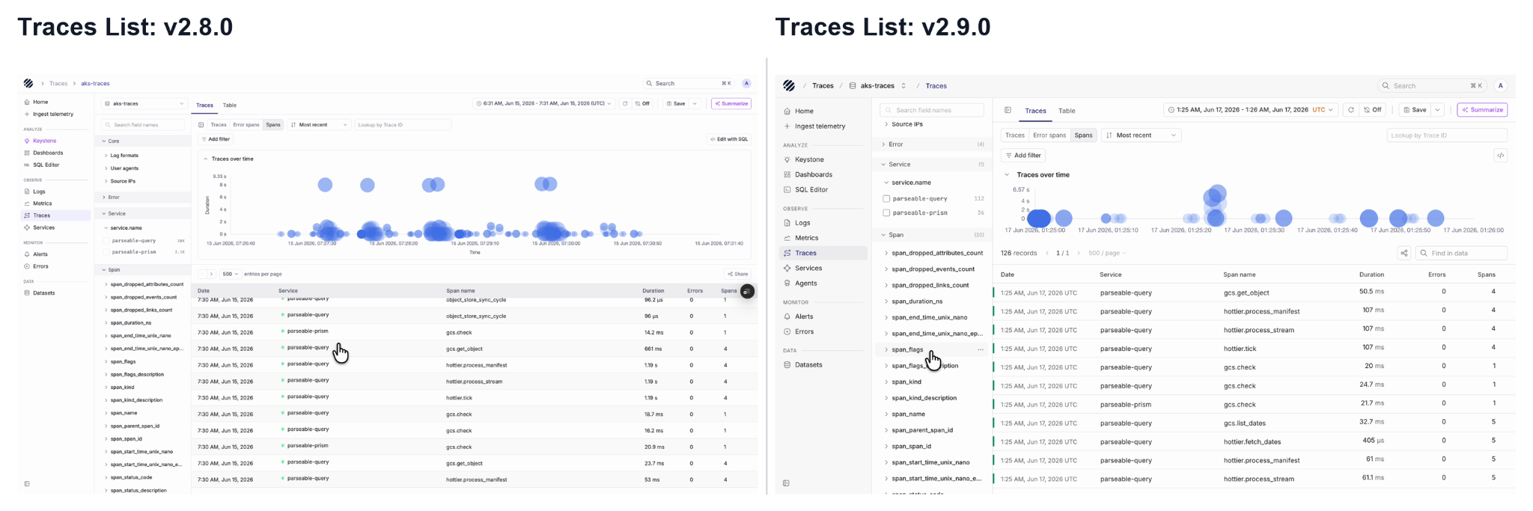Click the share icon beside Find in data
This screenshot has width=1533, height=511.
point(1404,253)
